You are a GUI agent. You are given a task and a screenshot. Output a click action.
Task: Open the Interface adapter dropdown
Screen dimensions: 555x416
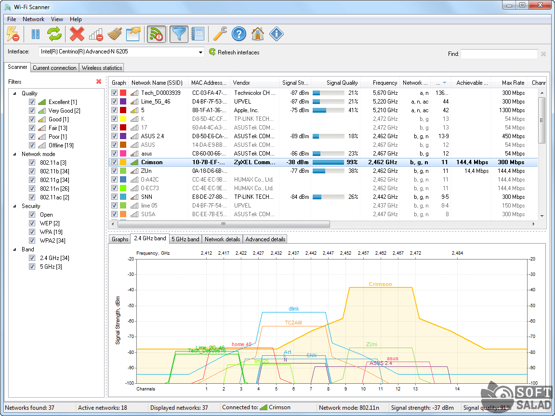(200, 52)
